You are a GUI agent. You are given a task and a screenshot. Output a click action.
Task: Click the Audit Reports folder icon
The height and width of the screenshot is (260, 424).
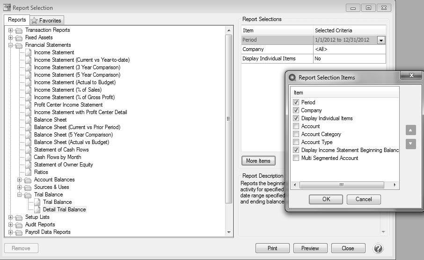pos(19,224)
